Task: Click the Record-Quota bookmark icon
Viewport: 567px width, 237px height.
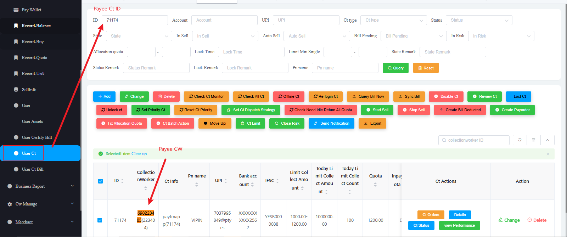Action: pos(16,58)
